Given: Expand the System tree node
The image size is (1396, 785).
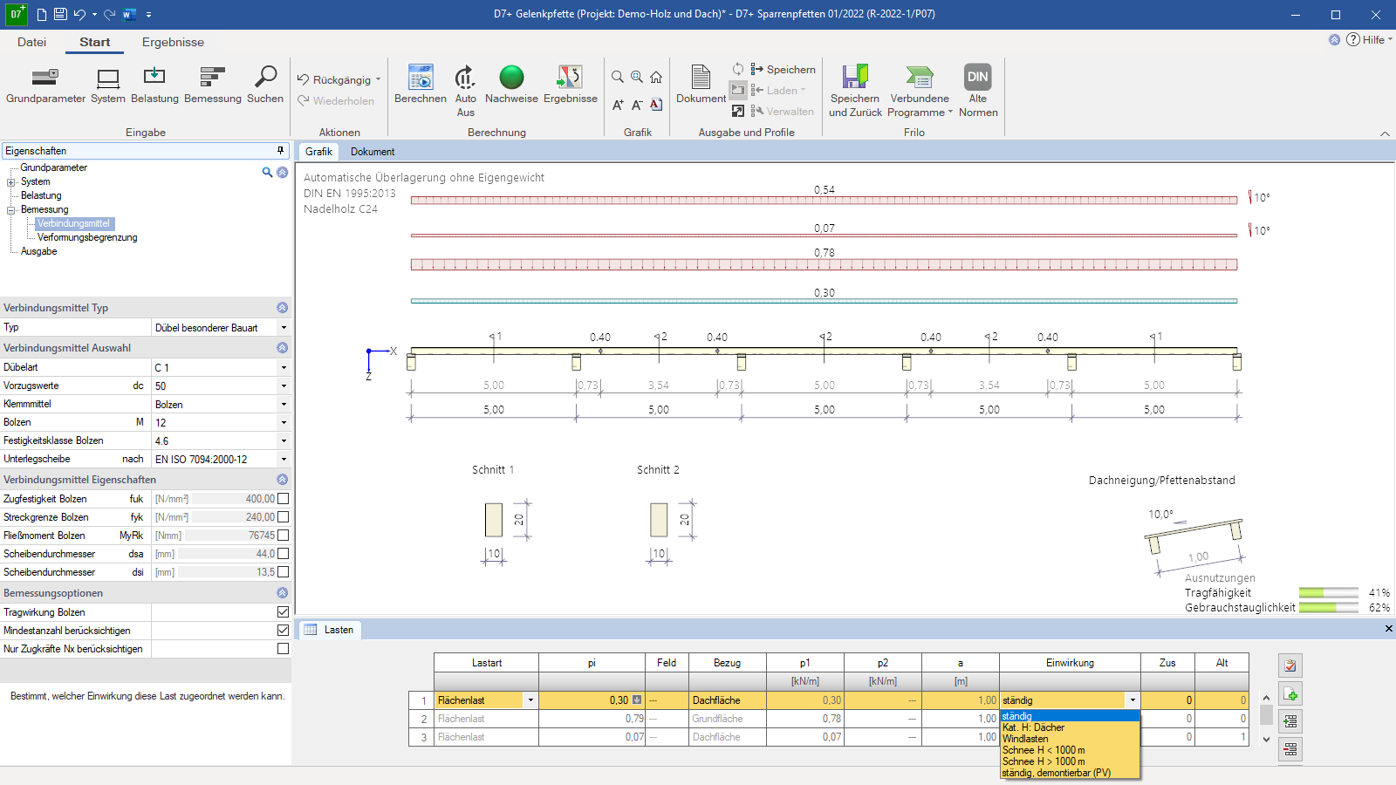Looking at the screenshot, I should (x=11, y=182).
